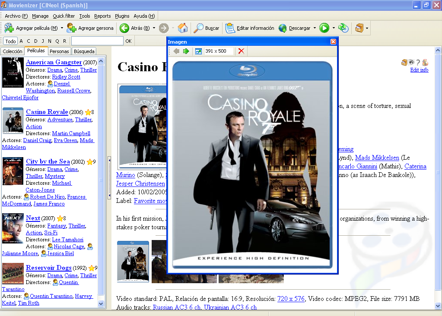This screenshot has width=442, height=316.
Task: Filter movie list by letter Q
Action: [57, 41]
